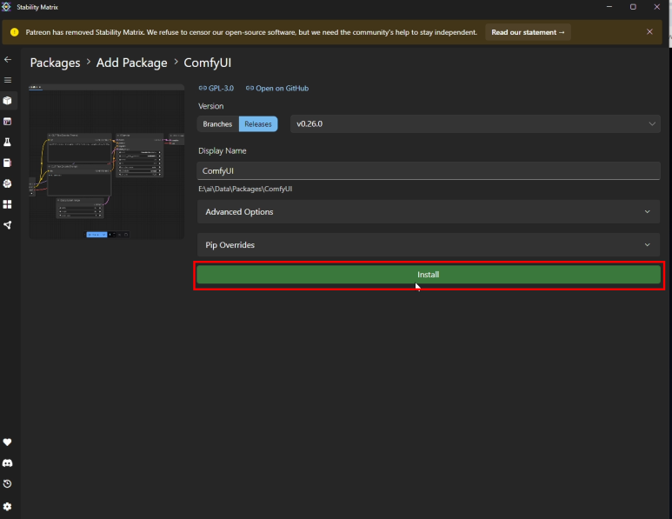Image resolution: width=672 pixels, height=519 pixels.
Task: Click the Add Package breadcrumb
Action: coord(131,63)
